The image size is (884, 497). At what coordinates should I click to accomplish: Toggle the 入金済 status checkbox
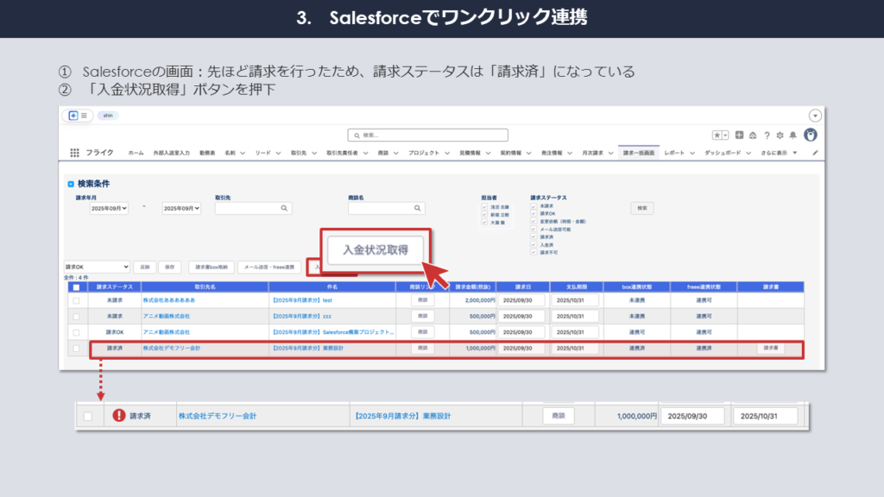pyautogui.click(x=534, y=245)
